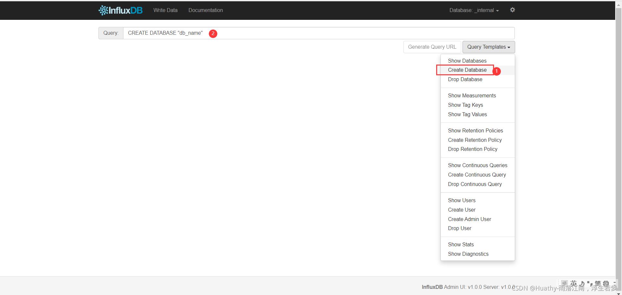Click into the Query input field
Screen dimensions: 622x295
(319, 33)
